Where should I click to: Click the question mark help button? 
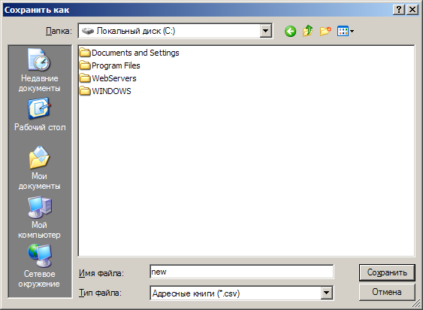coord(399,10)
